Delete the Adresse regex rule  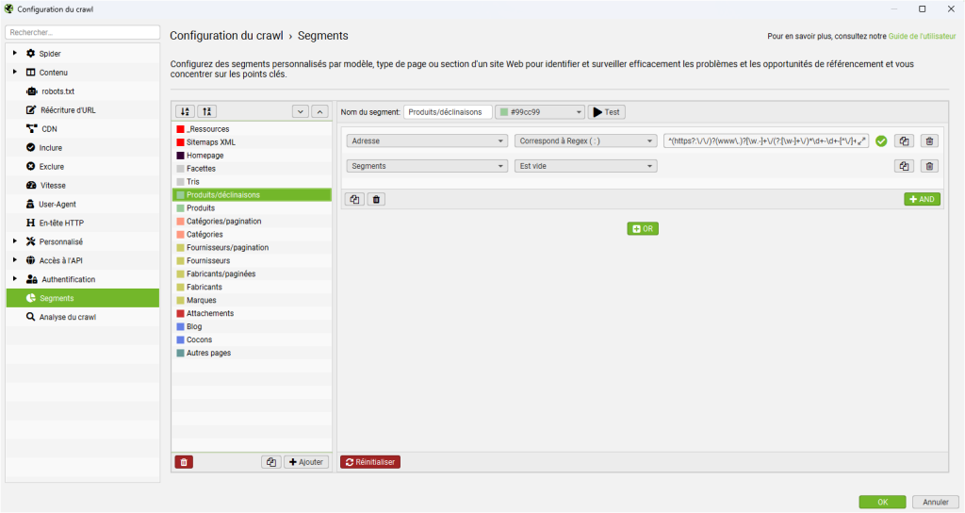[x=929, y=141]
